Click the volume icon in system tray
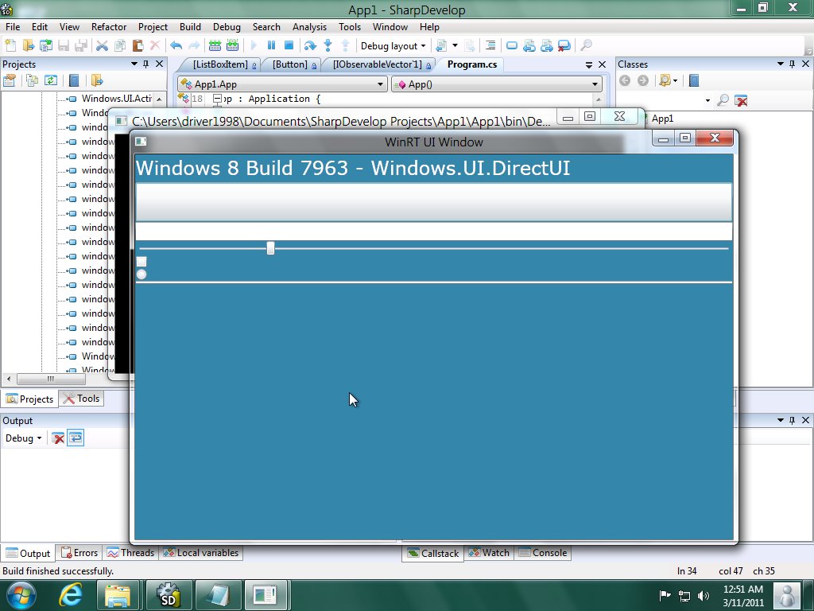This screenshot has width=814, height=611. click(x=704, y=596)
